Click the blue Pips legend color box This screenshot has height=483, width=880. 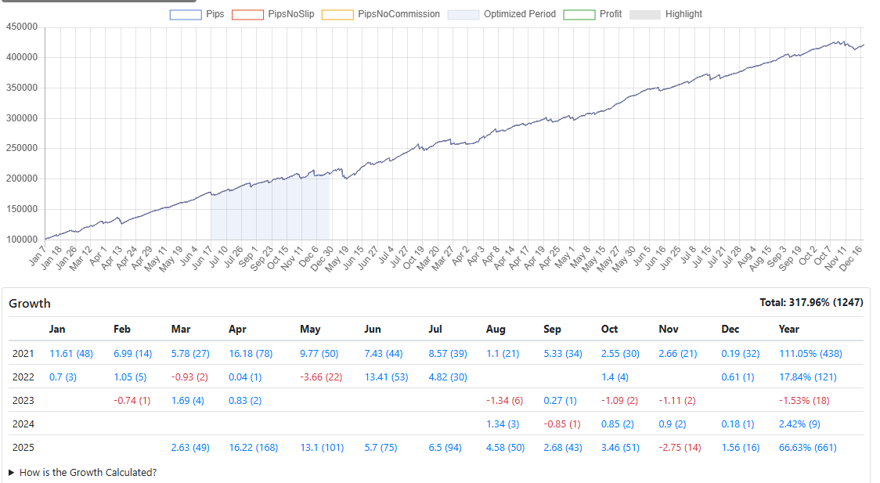(x=186, y=15)
